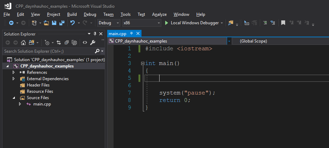Save the current file with Save icon

pyautogui.click(x=54, y=23)
